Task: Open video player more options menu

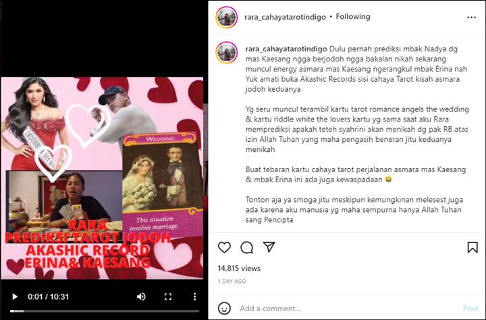Action: click(x=194, y=297)
